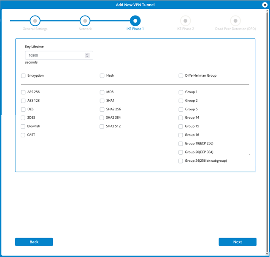Enable the AES 256 encryption checkbox
Viewport: 270px width, 257px height.
pyautogui.click(x=23, y=92)
